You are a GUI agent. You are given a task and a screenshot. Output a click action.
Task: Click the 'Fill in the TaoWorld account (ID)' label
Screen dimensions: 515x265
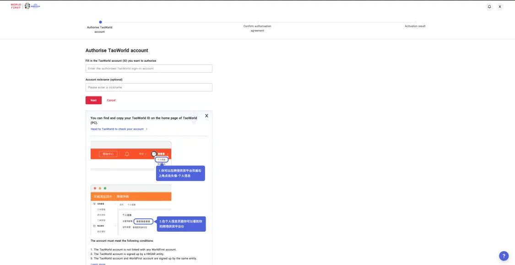pyautogui.click(x=120, y=61)
